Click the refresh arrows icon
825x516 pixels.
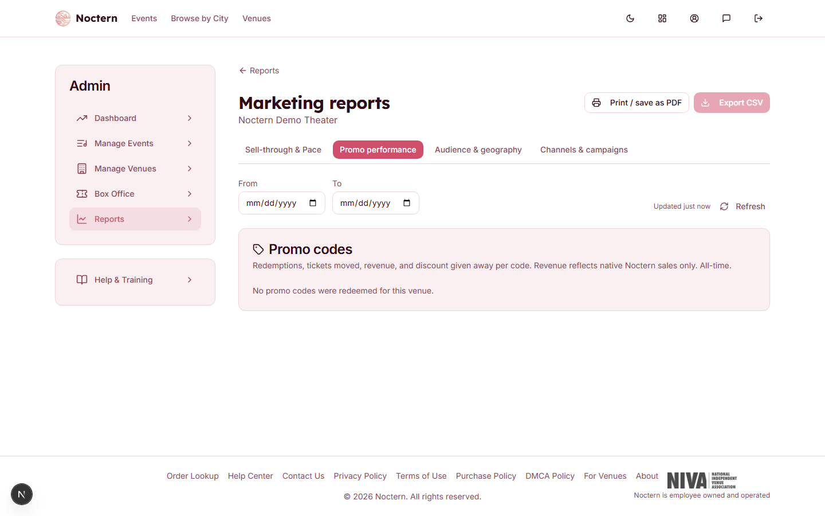(724, 206)
